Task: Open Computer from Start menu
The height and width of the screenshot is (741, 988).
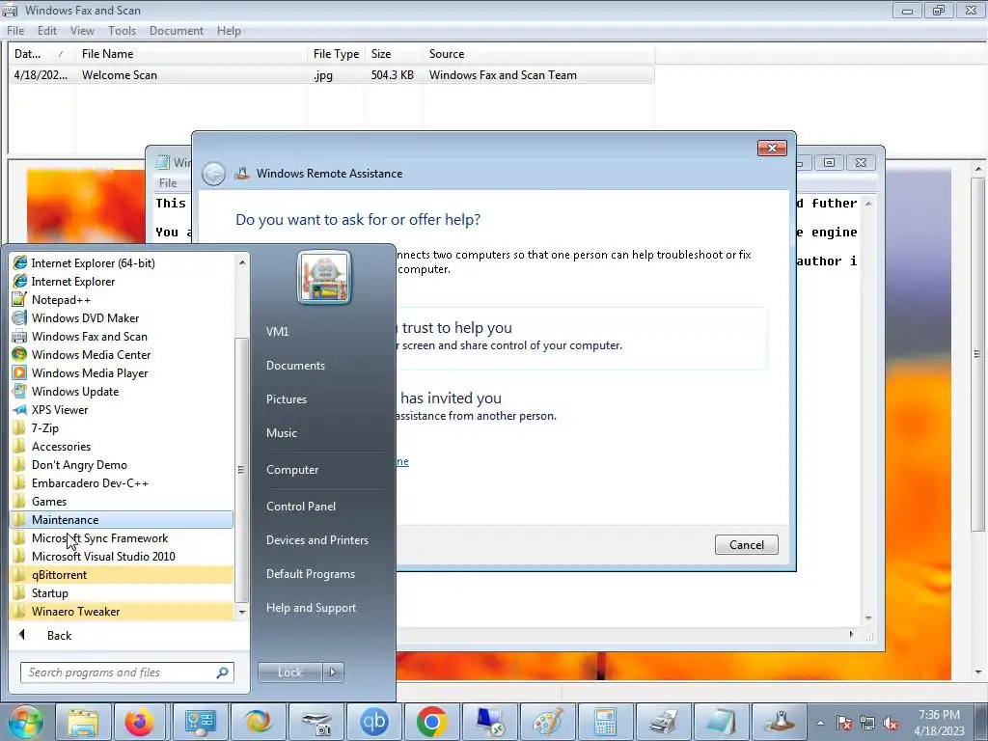Action: coord(292,470)
